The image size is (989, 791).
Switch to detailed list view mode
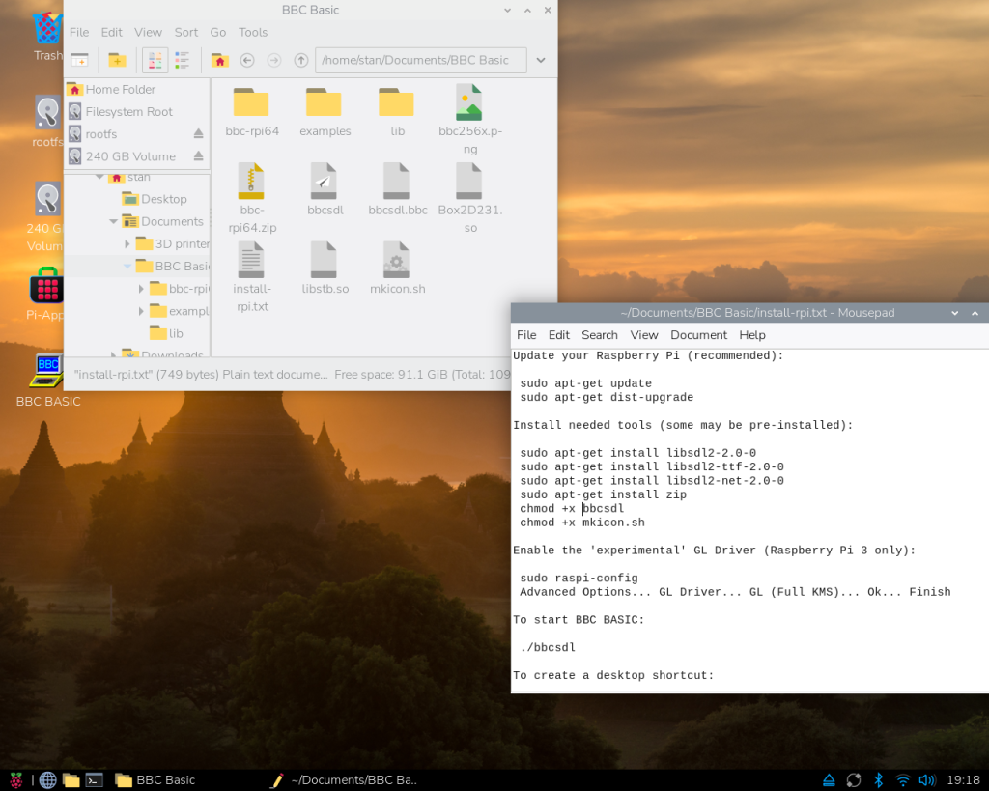click(x=183, y=60)
